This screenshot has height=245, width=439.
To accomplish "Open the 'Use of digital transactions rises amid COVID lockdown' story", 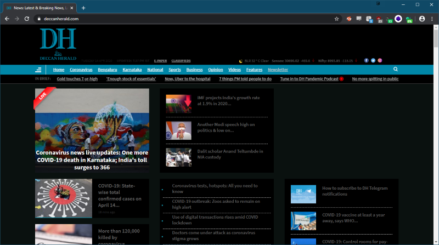I will (215, 220).
